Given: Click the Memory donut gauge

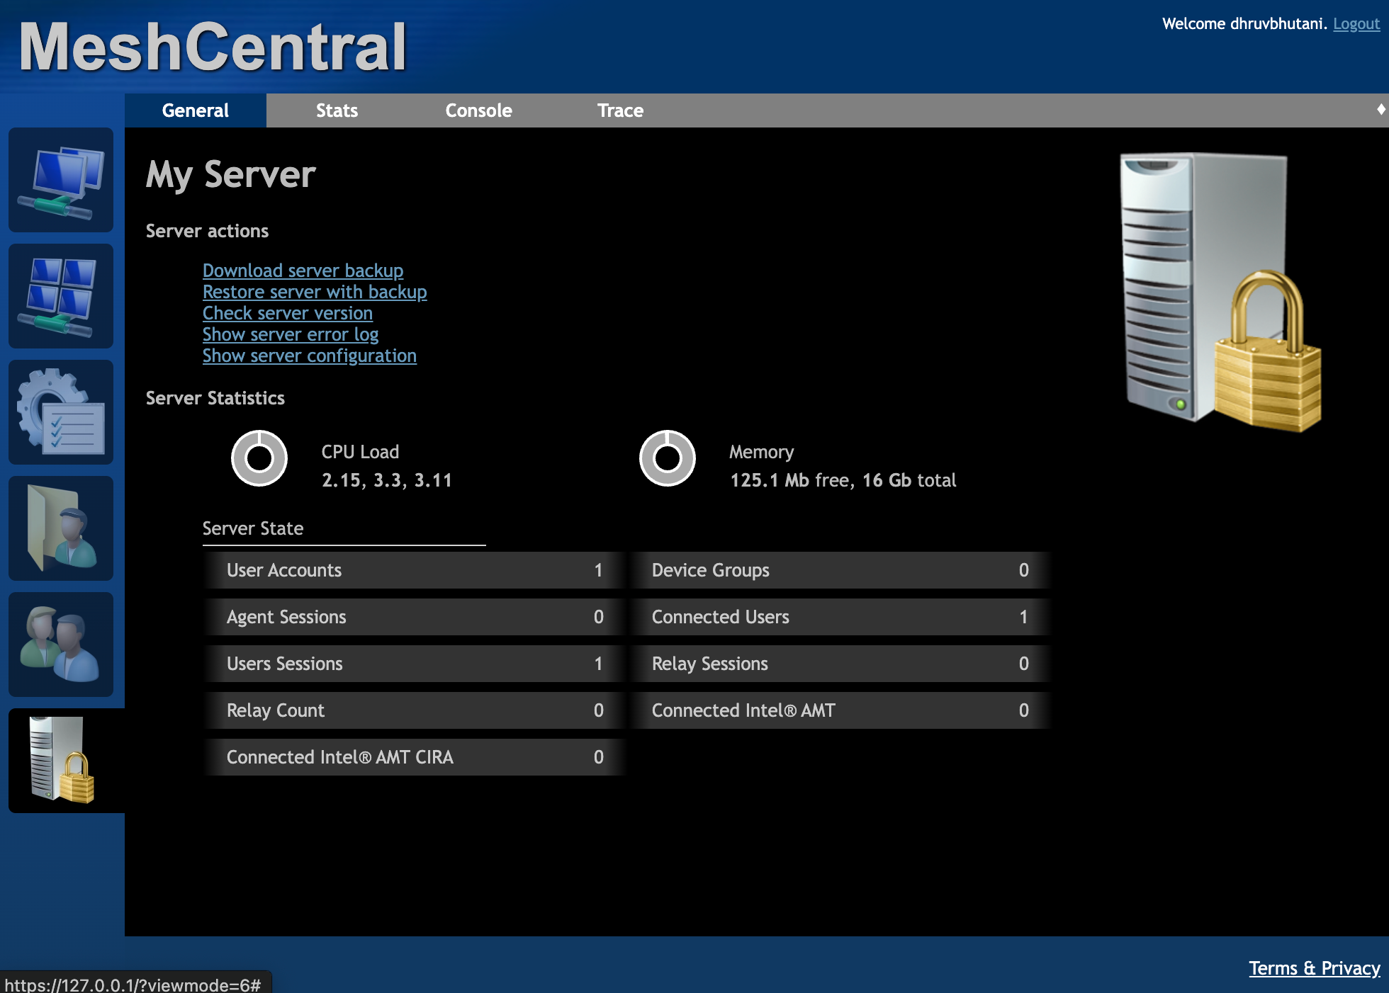Looking at the screenshot, I should click(x=668, y=458).
